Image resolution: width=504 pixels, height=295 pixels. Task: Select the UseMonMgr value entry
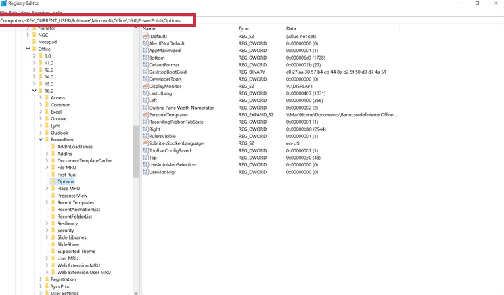click(x=162, y=172)
